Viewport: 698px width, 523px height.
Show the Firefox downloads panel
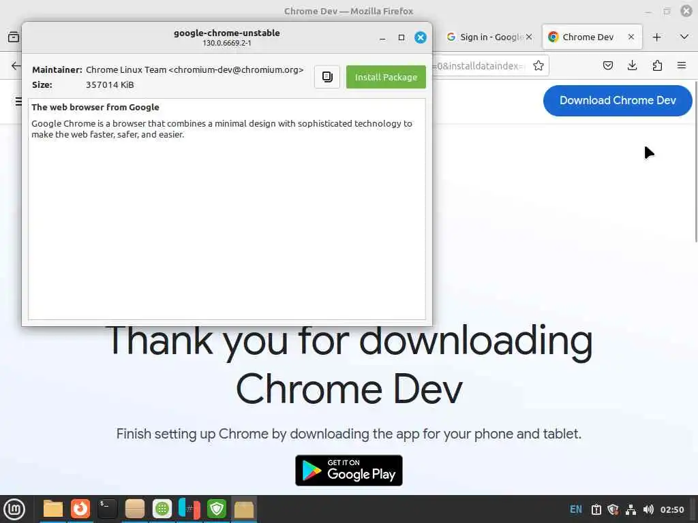(x=632, y=66)
